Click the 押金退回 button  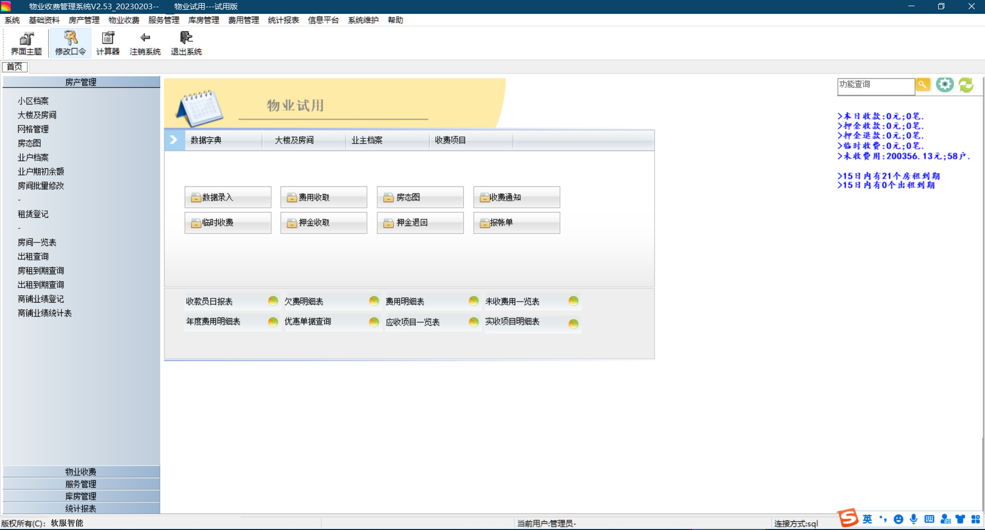click(420, 223)
